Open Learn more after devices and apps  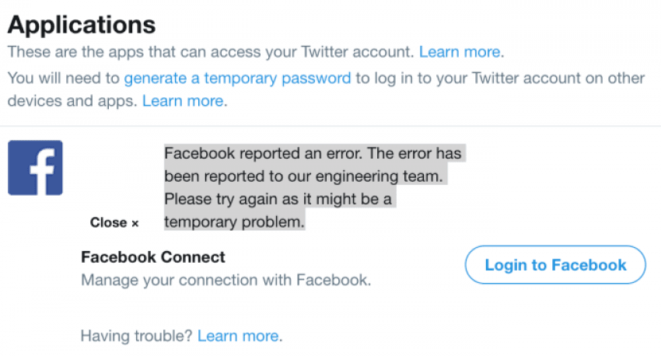point(183,101)
